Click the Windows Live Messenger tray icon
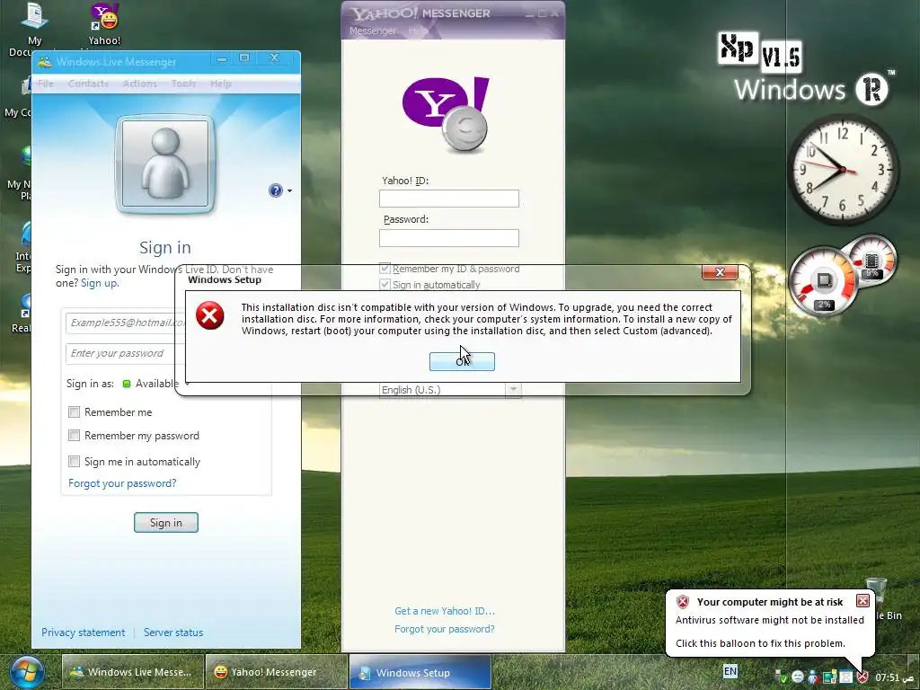920x690 pixels. click(x=814, y=677)
